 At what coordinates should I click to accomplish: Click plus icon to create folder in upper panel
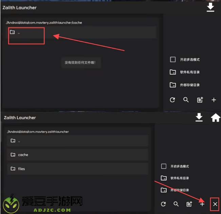[214, 100]
